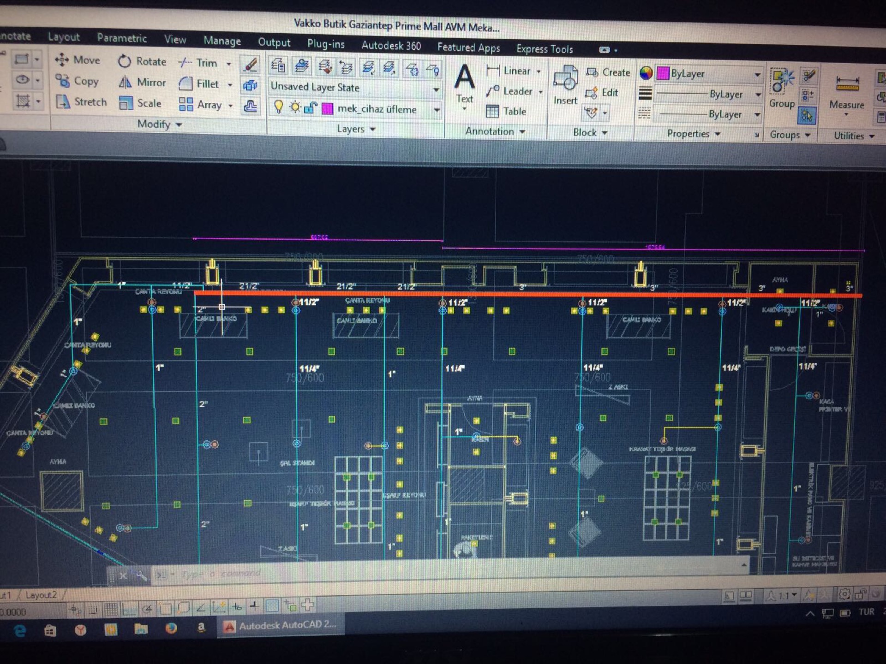Toggle Group Selection on/off button

click(807, 115)
